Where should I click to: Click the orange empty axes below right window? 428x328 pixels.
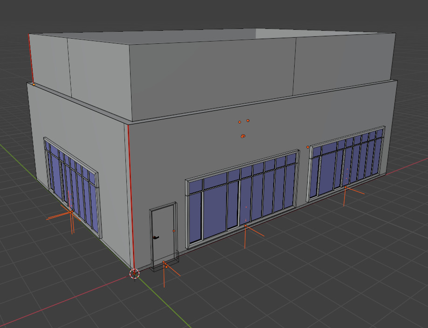(x=345, y=187)
